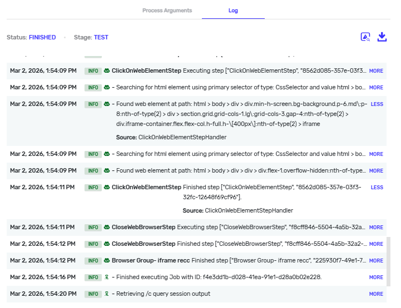Expand CloseWebBrowserStep Executing entry via MORE
Image resolution: width=401 pixels, height=308 pixels.
tap(376, 228)
